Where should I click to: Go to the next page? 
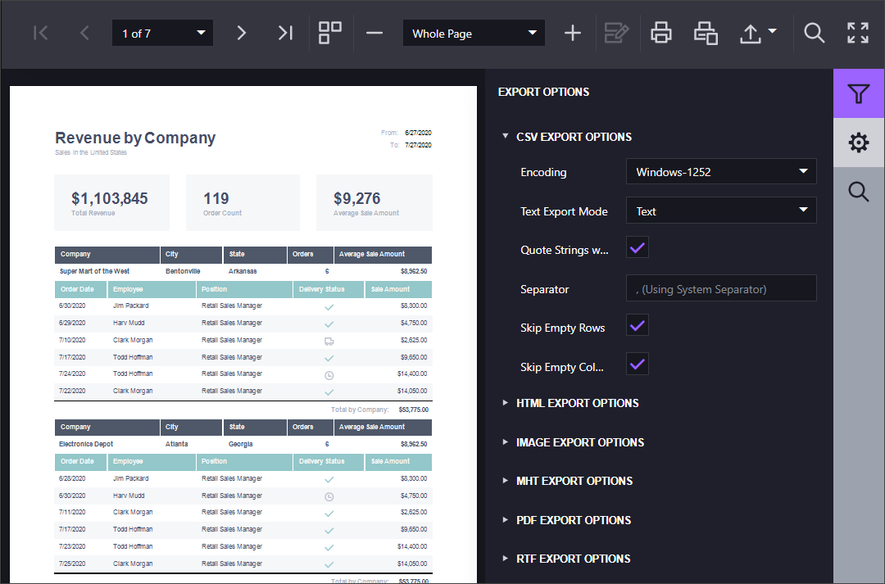241,34
